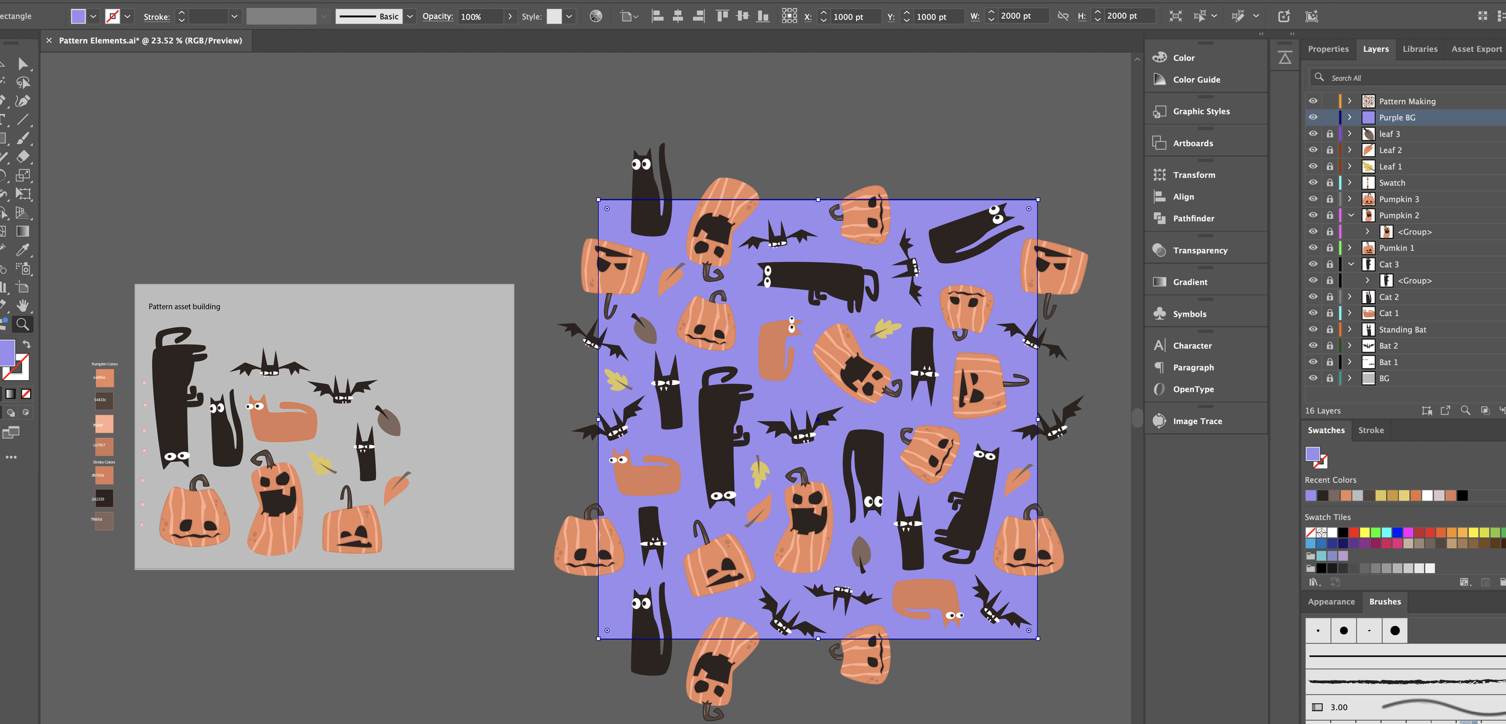
Task: Click the Recolor Artwork icon
Action: point(595,16)
